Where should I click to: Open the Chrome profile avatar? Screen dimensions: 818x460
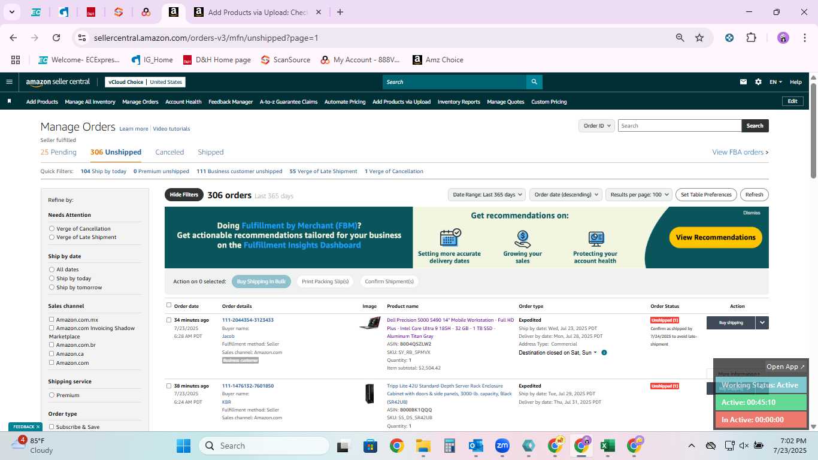click(783, 38)
